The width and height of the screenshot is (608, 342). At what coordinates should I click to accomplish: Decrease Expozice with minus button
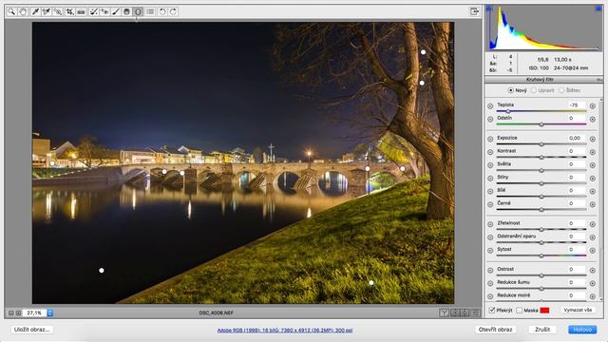coord(490,140)
